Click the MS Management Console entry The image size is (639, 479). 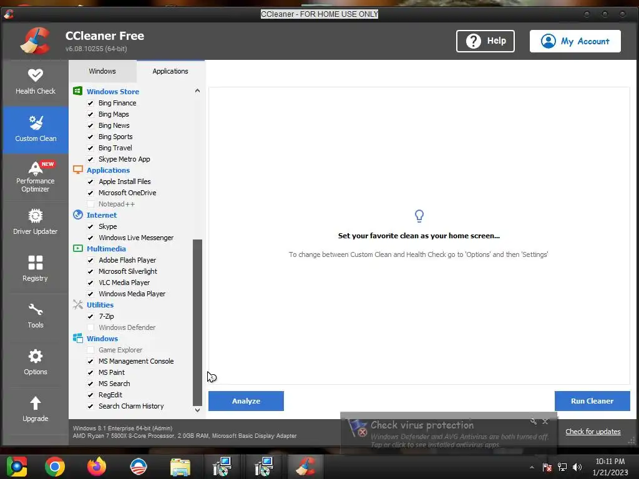point(135,361)
